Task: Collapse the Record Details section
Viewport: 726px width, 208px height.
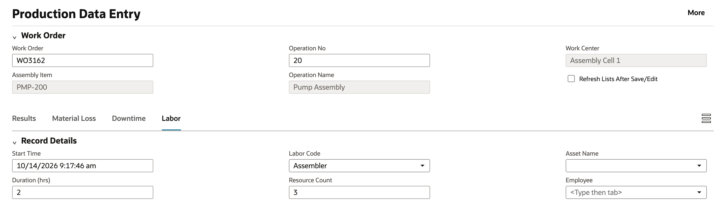Action: (x=15, y=143)
